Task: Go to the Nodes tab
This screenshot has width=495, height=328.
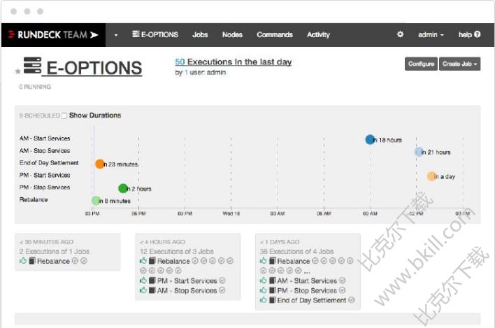Action: pos(232,34)
